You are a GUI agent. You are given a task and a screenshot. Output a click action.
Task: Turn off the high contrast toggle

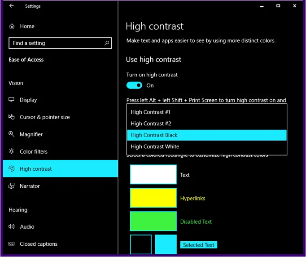(x=134, y=85)
